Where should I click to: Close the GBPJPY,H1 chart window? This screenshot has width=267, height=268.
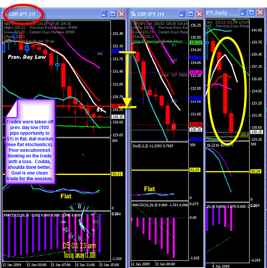tap(122, 14)
